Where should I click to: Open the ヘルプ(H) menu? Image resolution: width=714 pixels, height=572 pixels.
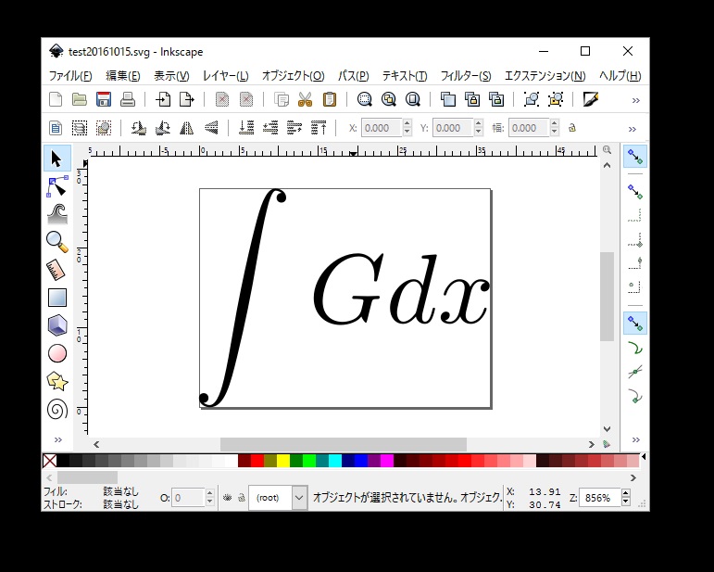(x=620, y=76)
